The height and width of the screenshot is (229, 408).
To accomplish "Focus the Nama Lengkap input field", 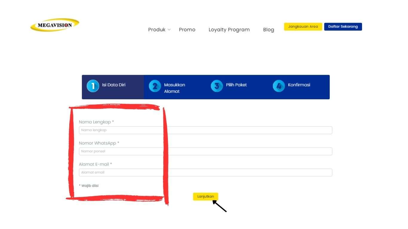I will (205, 130).
